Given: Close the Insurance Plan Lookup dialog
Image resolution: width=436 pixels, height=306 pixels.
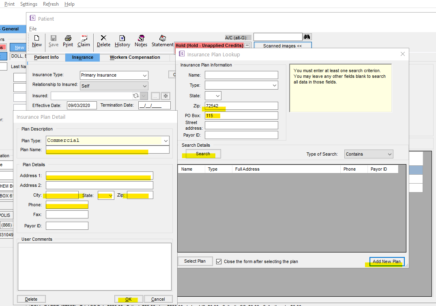Looking at the screenshot, I should click(403, 54).
